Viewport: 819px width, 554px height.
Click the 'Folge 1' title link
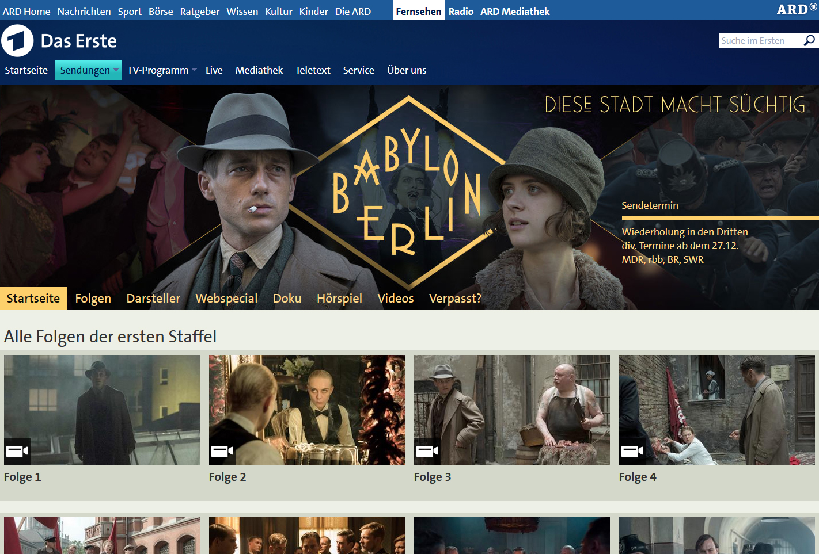[x=22, y=477]
